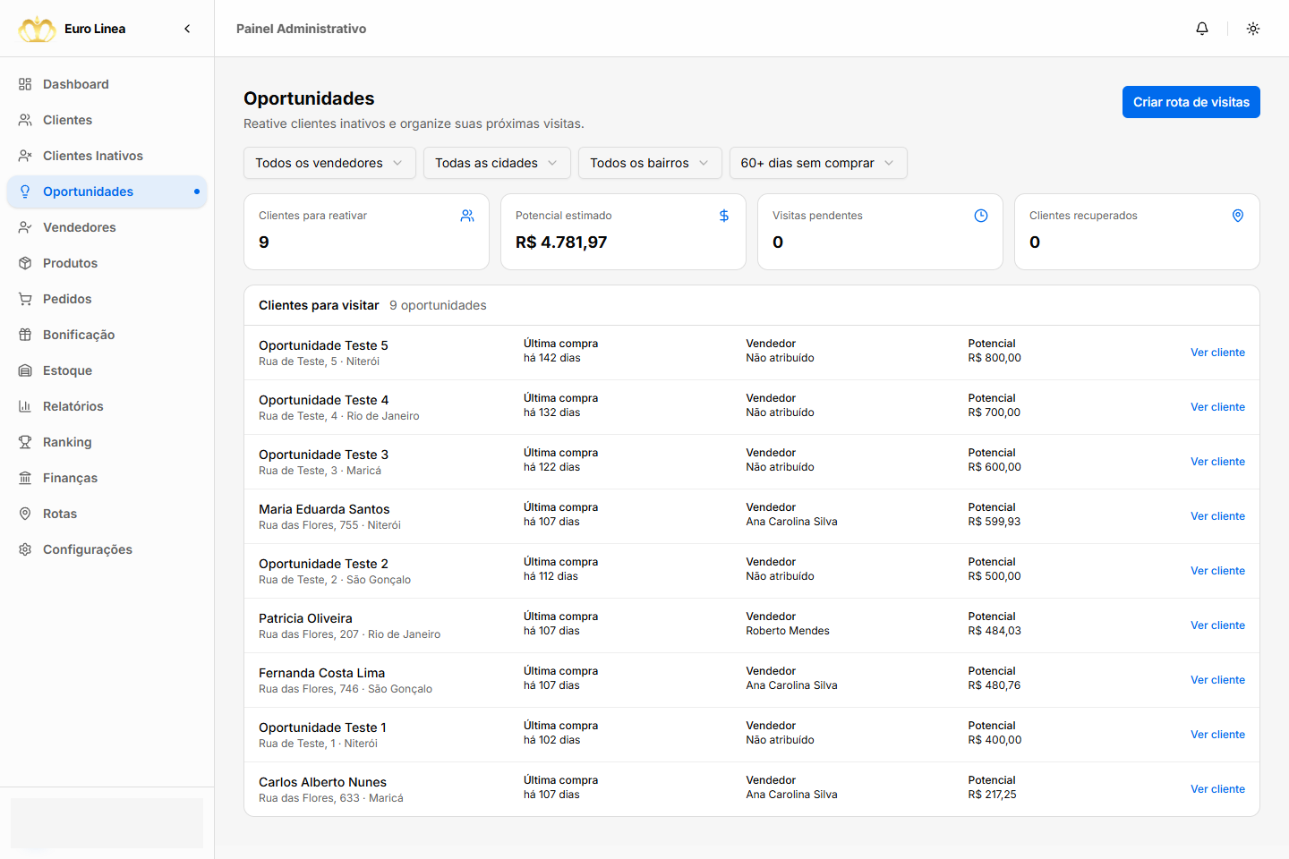1289x859 pixels.
Task: Click the R$ 4.781,97 potential value
Action: (x=561, y=242)
